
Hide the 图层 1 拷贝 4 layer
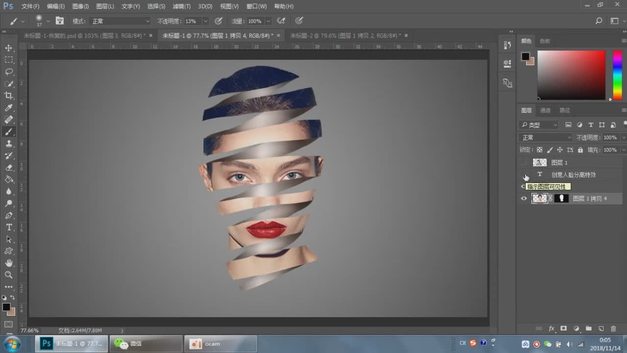pos(524,199)
